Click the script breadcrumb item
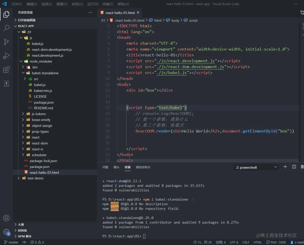 click(x=193, y=20)
